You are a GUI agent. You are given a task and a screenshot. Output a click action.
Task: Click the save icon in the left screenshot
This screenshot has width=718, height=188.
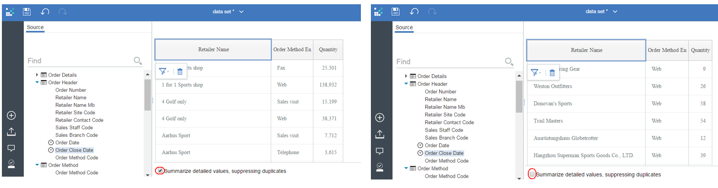27,12
